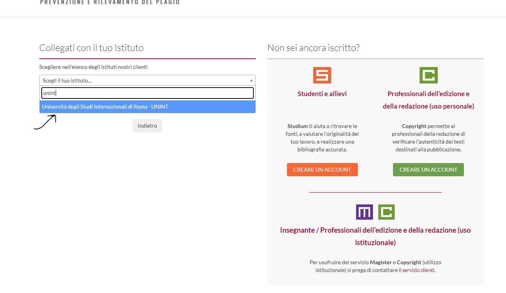
Task: Click the 'Studenti e allievi' heading
Action: (x=322, y=94)
